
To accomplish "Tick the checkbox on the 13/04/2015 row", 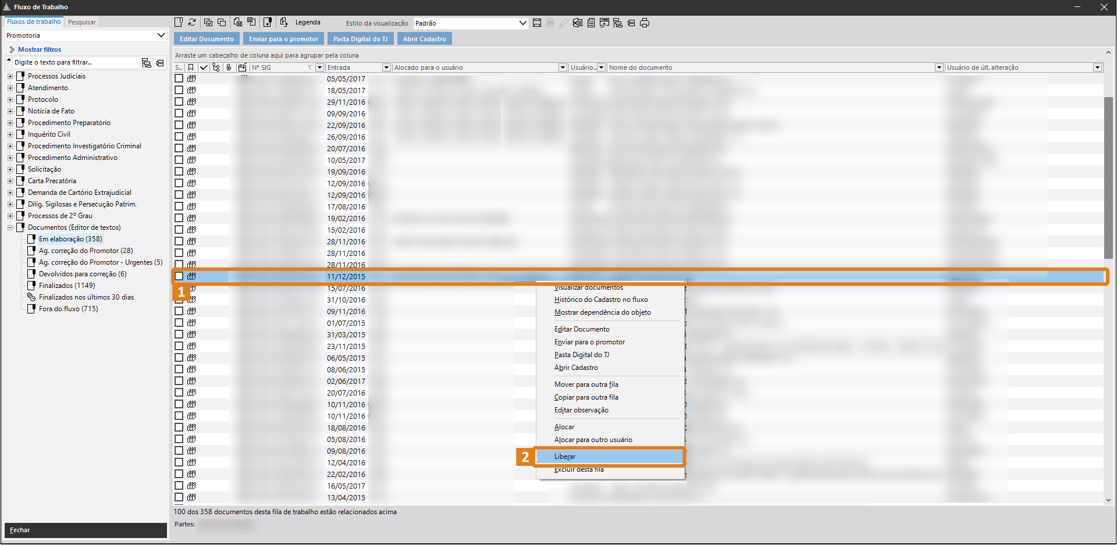I will [179, 497].
